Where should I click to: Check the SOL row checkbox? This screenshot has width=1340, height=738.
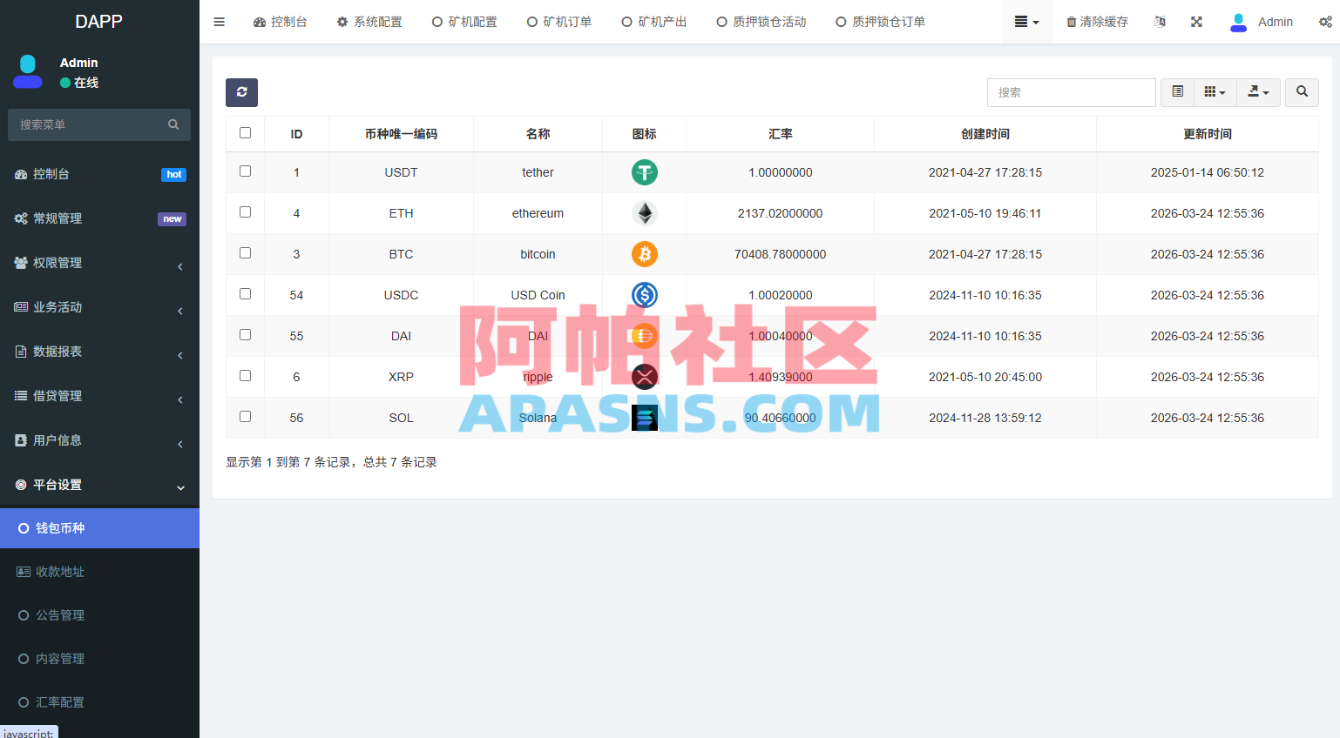click(245, 417)
